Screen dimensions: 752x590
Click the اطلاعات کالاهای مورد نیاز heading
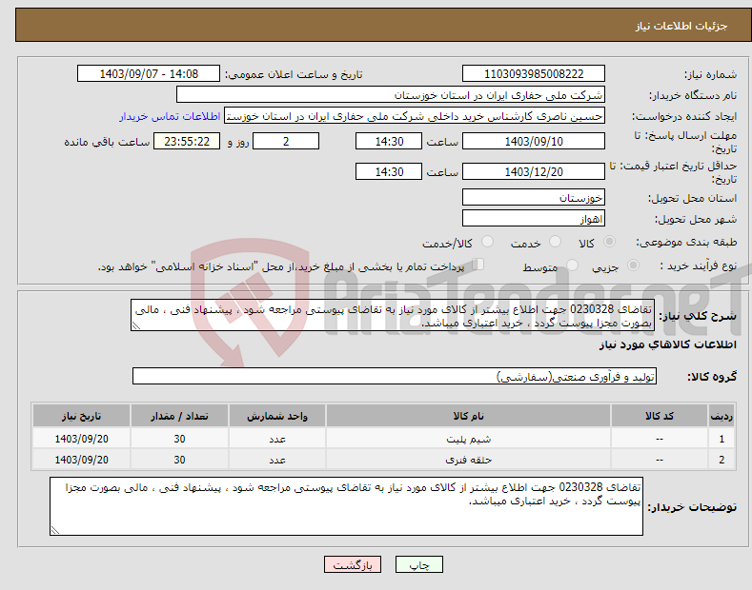pyautogui.click(x=667, y=344)
